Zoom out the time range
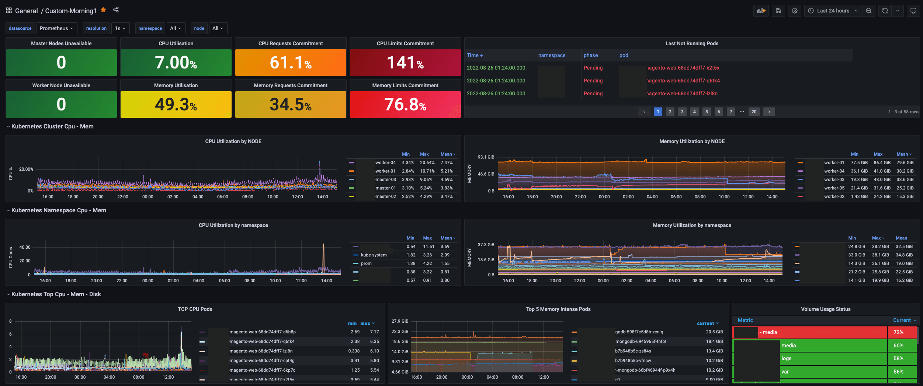This screenshot has height=386, width=923. (869, 11)
